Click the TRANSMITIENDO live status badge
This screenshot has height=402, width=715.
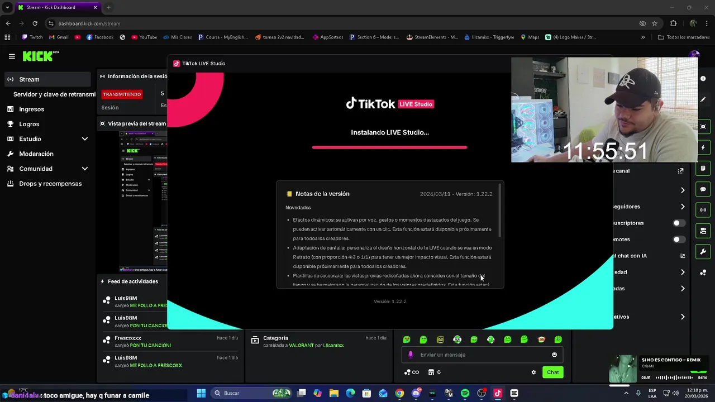pyautogui.click(x=122, y=94)
